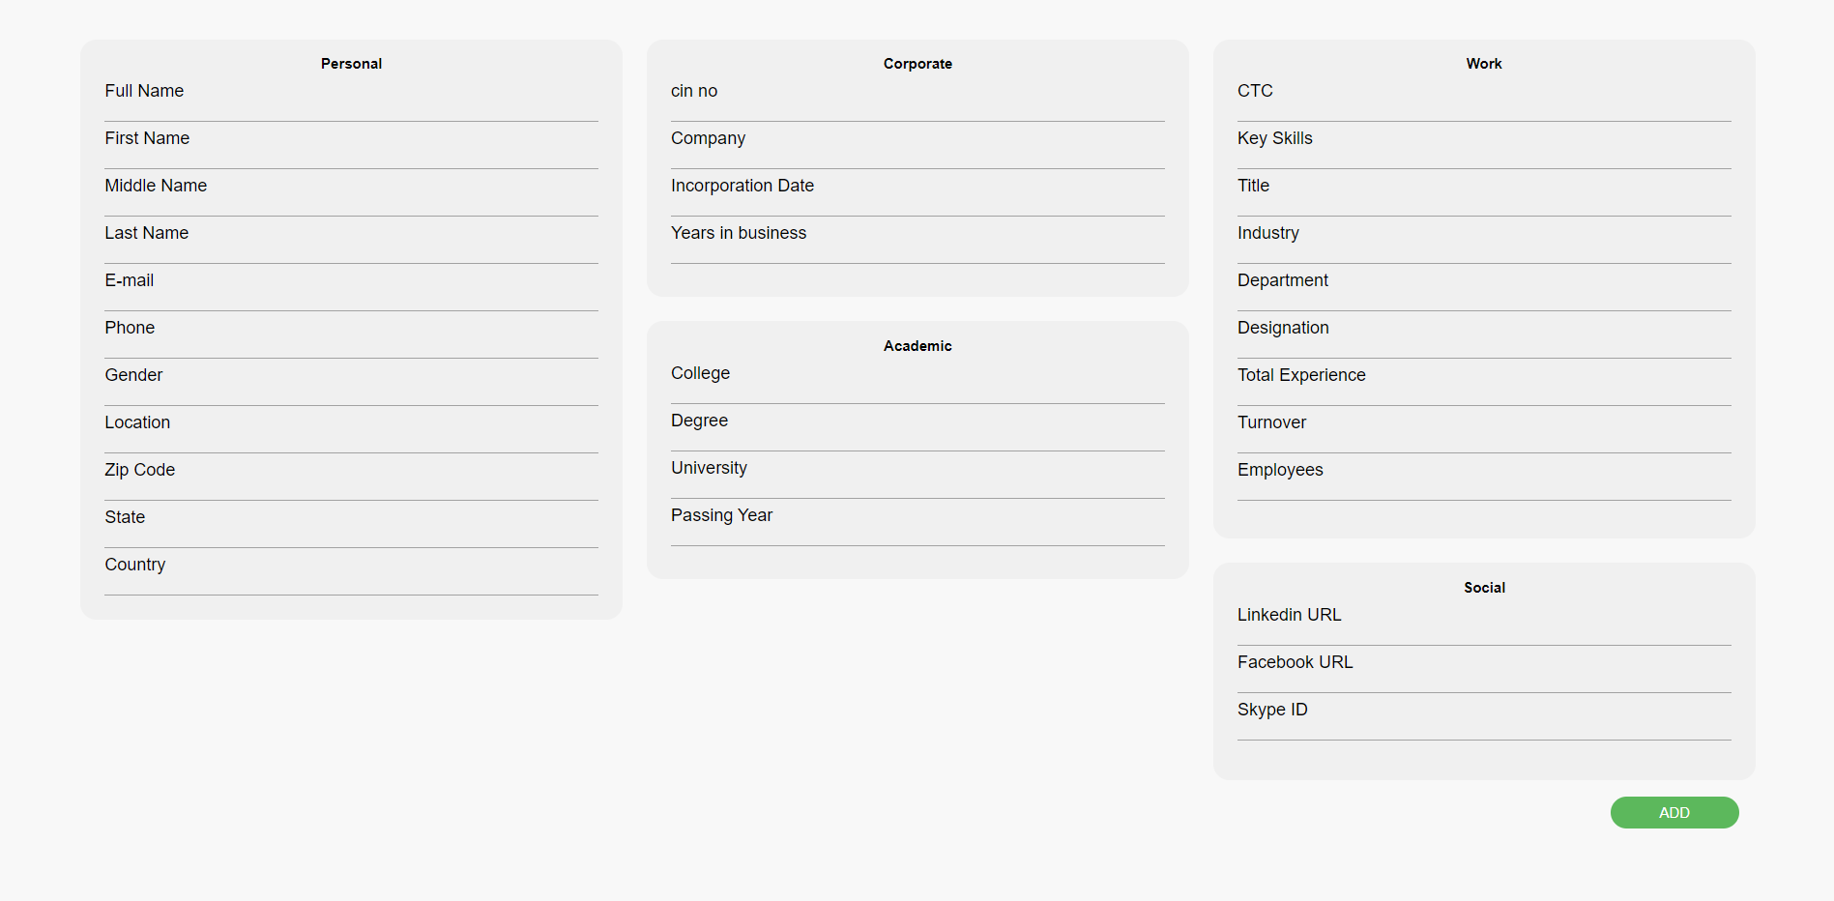Focus the Key Skills field
1834x901 pixels.
1483,145
